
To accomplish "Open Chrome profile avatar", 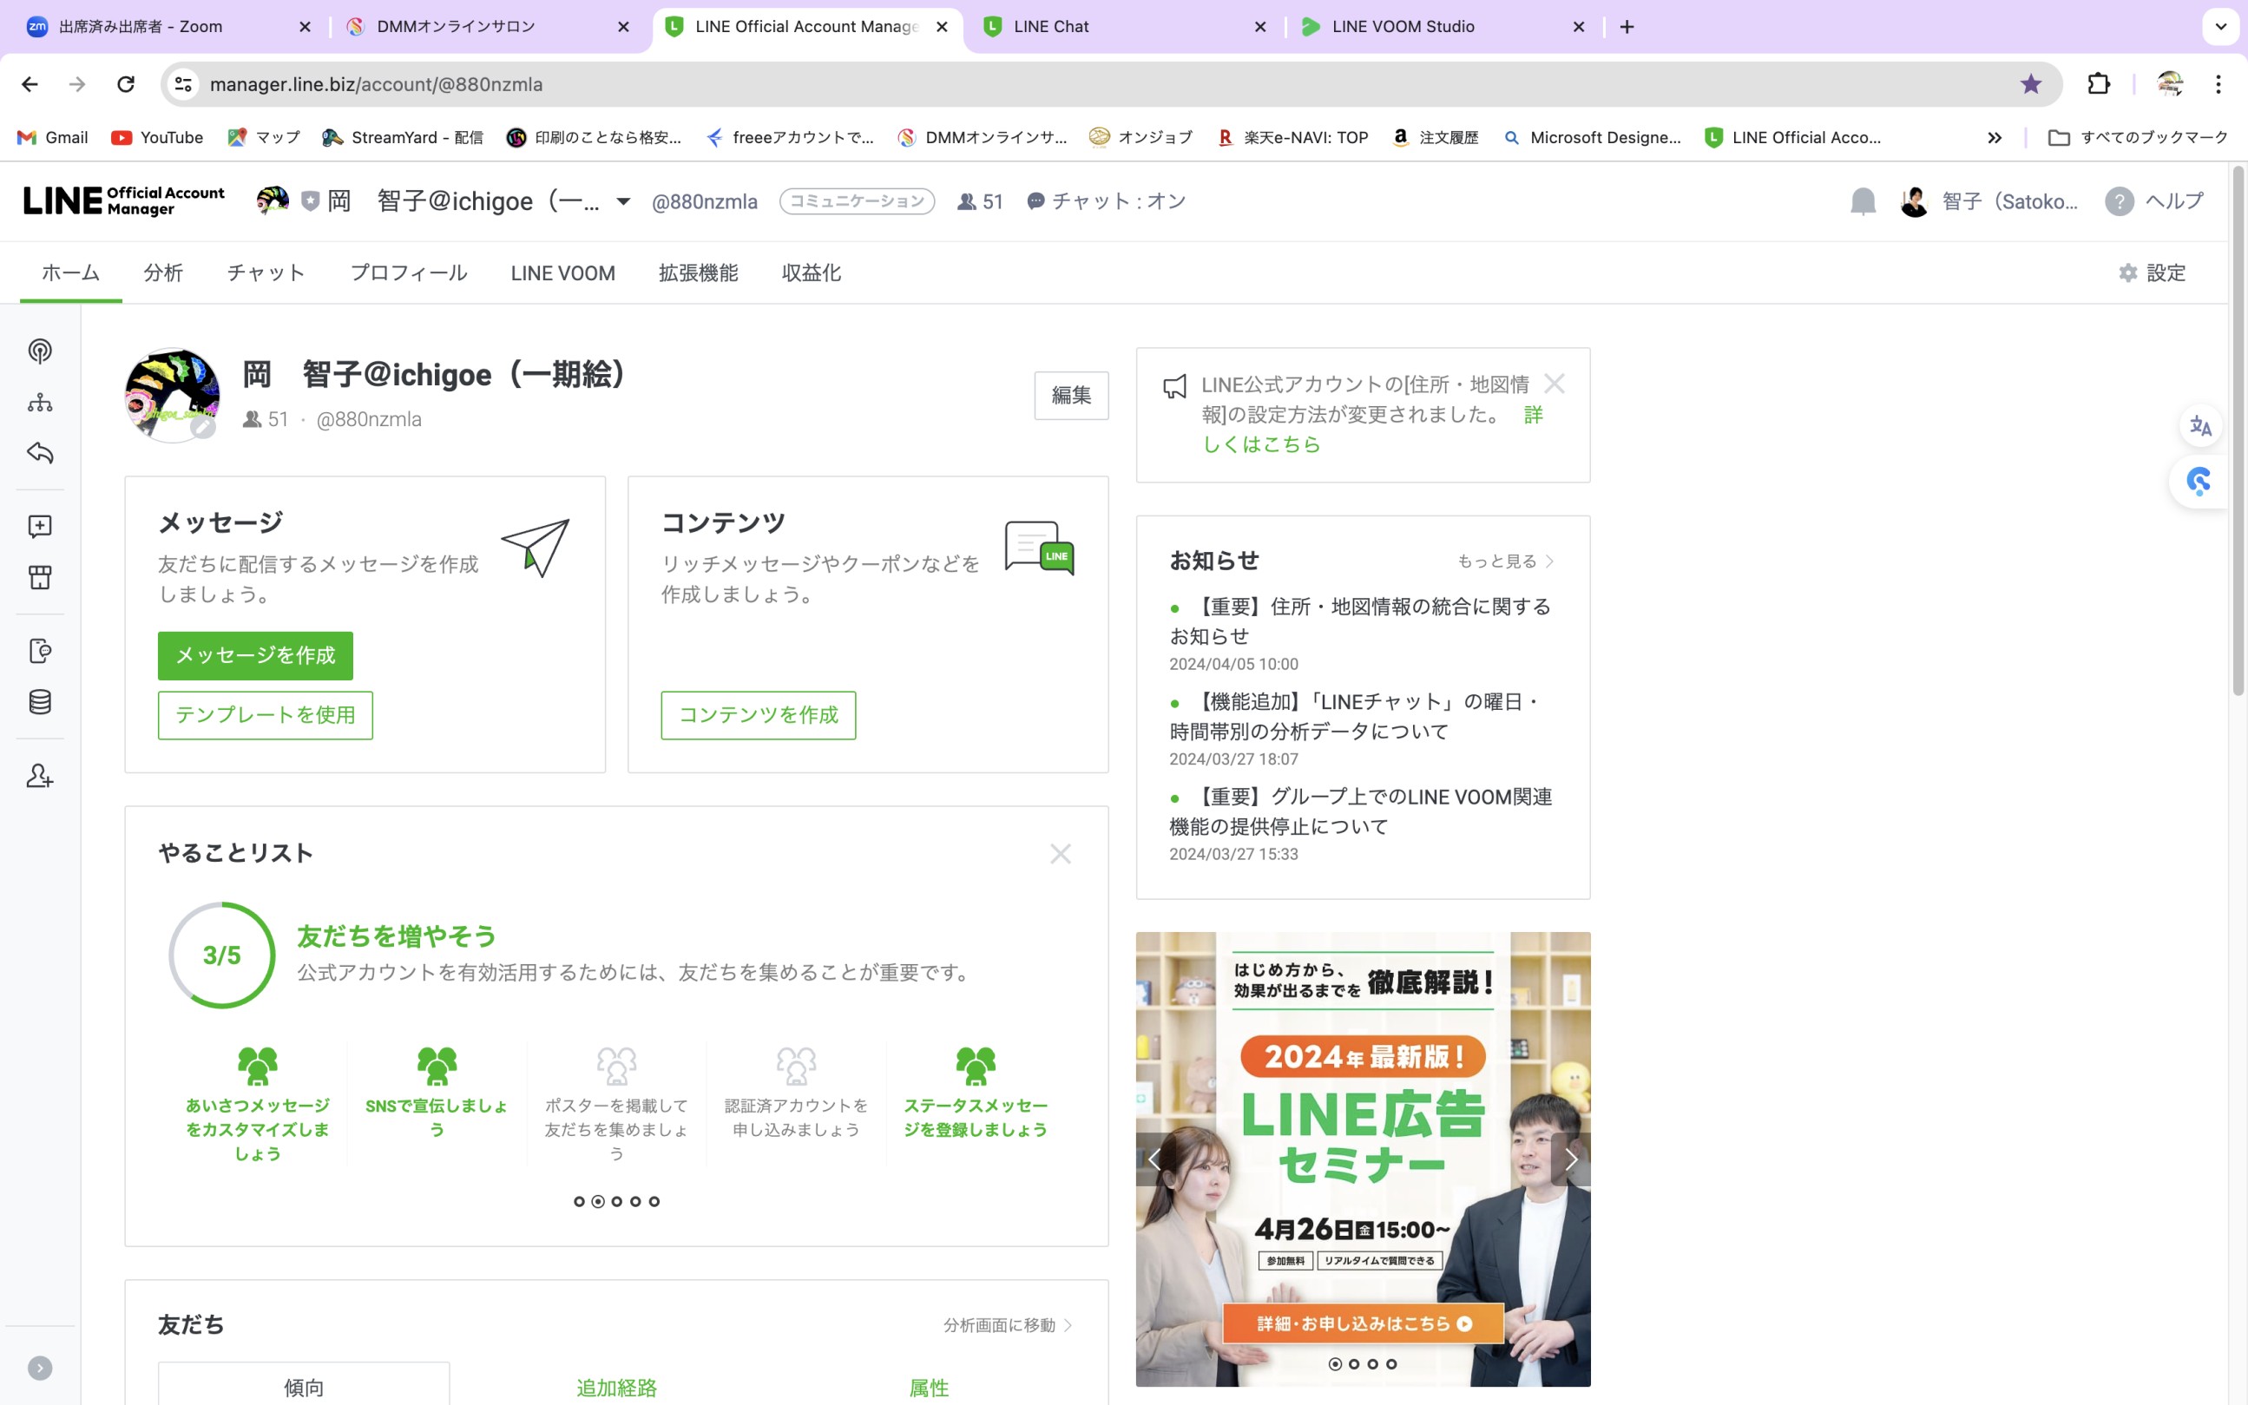I will [2169, 84].
